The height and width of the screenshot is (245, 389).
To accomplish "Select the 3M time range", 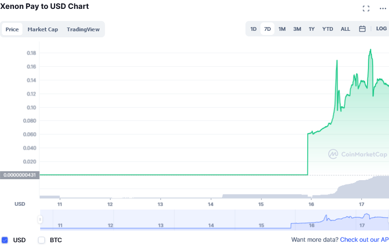I will [297, 29].
